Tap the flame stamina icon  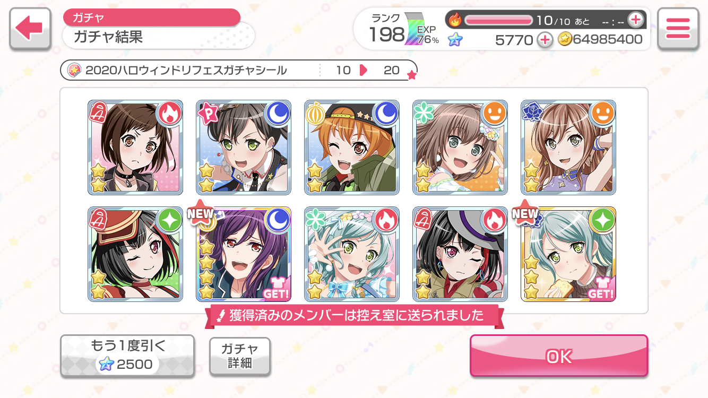tap(455, 20)
